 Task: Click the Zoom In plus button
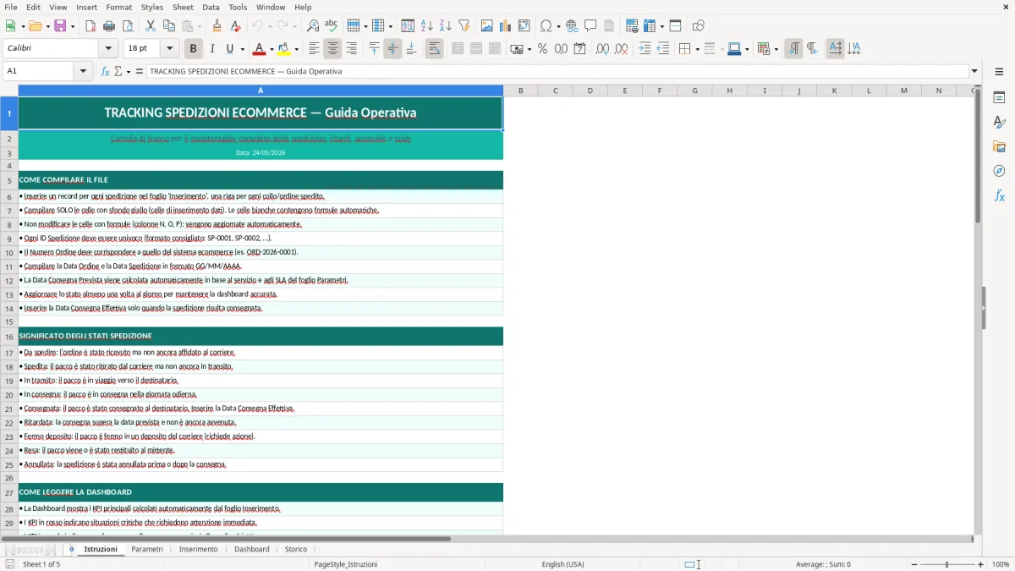click(x=981, y=564)
